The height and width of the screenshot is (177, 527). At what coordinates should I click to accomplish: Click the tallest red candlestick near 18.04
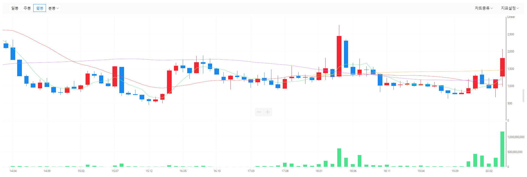pos(339,56)
